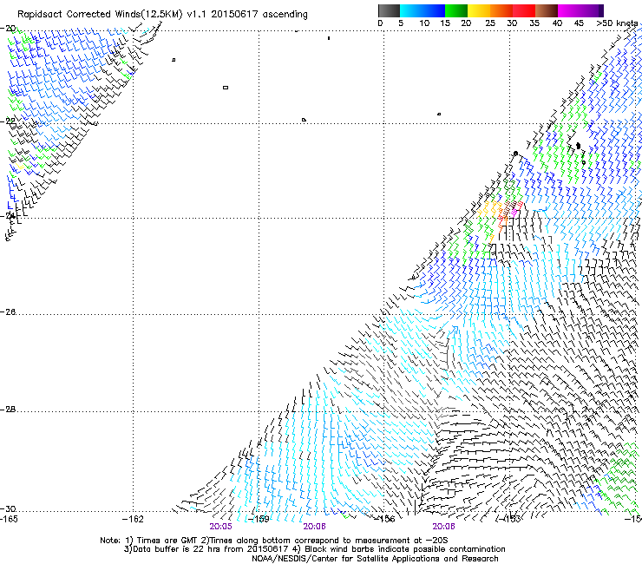Click the '-165' longitude axis label
The width and height of the screenshot is (642, 564).
point(9,519)
